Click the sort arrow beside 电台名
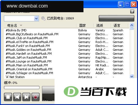Screen dimensions: 138x105 (21, 25)
